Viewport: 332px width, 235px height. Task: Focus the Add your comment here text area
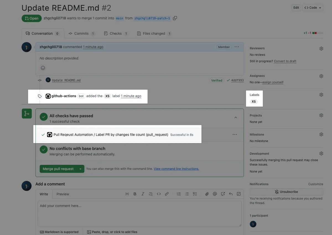coord(140,214)
